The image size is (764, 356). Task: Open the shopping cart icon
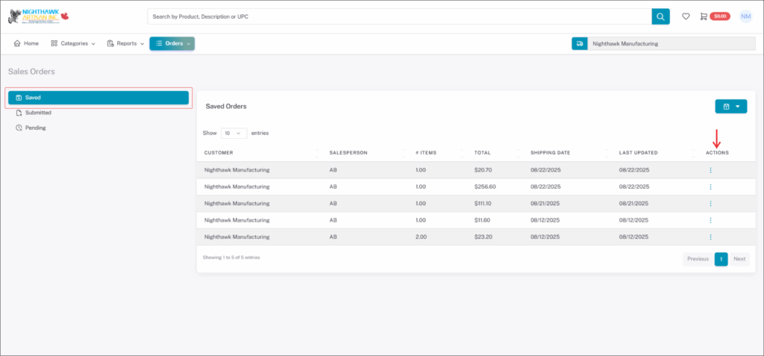tap(704, 16)
